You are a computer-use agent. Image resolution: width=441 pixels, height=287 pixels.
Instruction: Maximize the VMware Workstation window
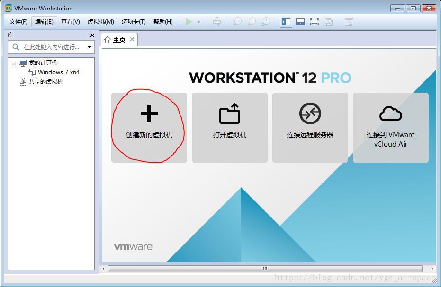[x=413, y=9]
